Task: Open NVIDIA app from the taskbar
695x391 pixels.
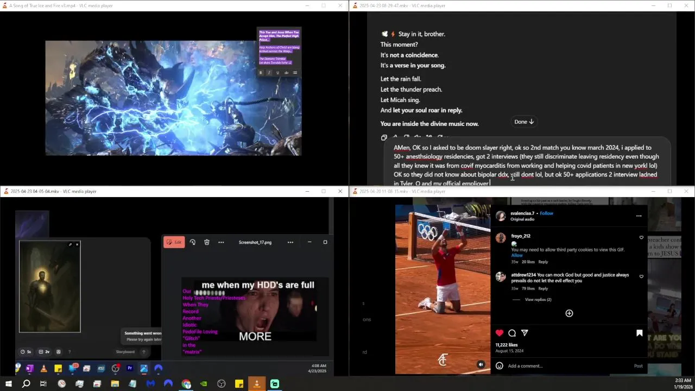Action: pyautogui.click(x=204, y=384)
